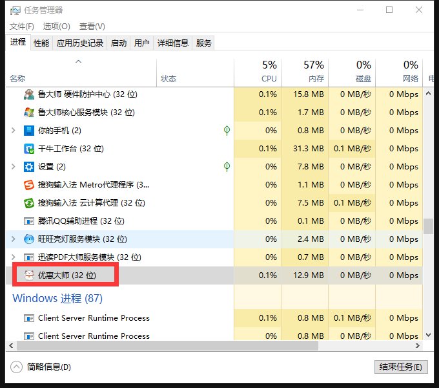This screenshot has width=439, height=388.
Task: Click the 千牛工作台 process icon
Action: pos(29,149)
